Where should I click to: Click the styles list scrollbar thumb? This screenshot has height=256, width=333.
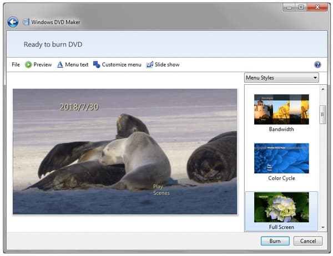322,114
